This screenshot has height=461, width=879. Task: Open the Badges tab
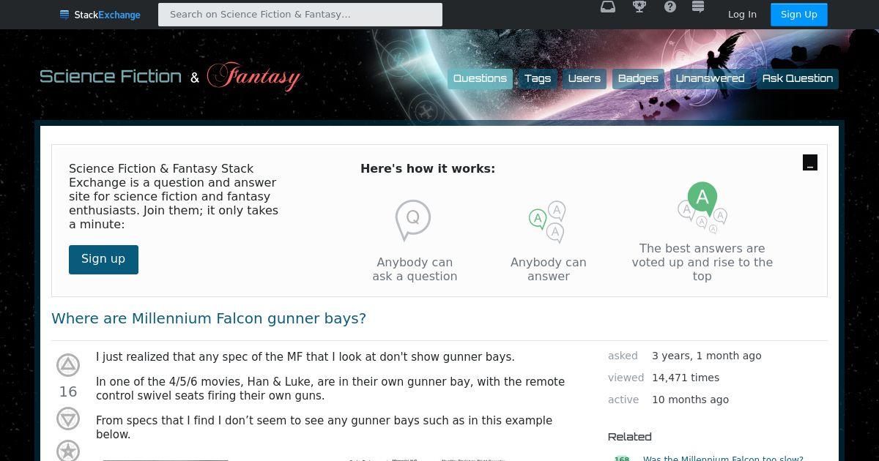(638, 79)
